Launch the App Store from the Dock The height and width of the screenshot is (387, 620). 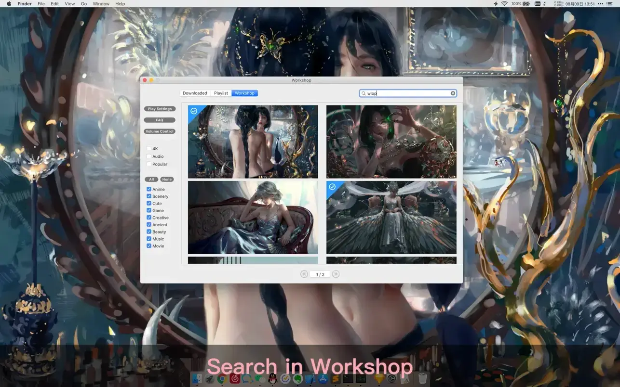[x=323, y=379]
